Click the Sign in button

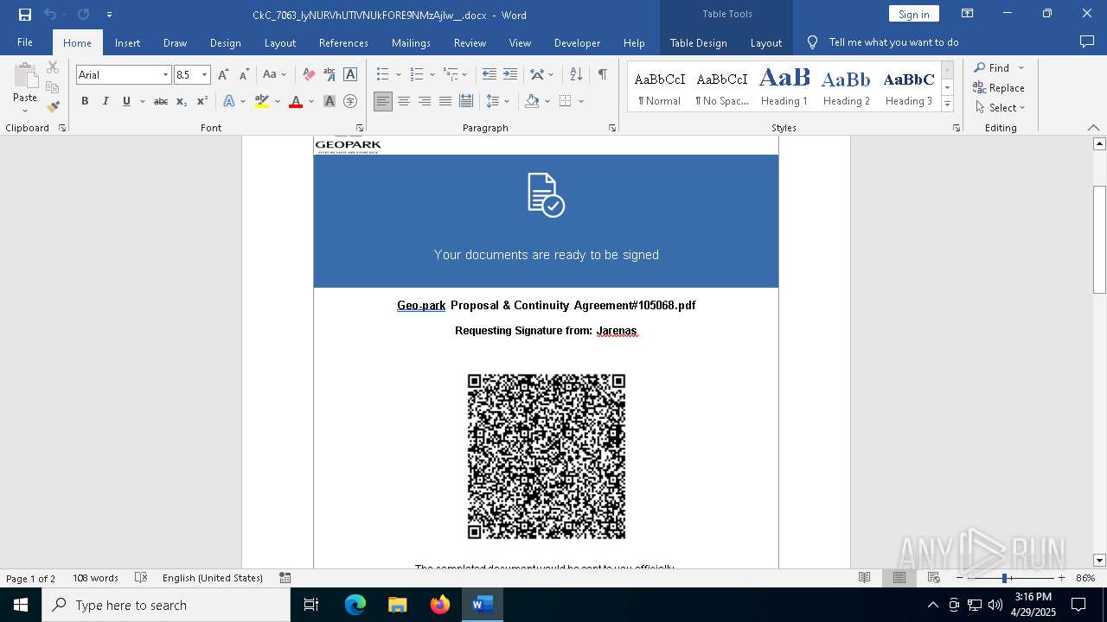click(x=913, y=14)
